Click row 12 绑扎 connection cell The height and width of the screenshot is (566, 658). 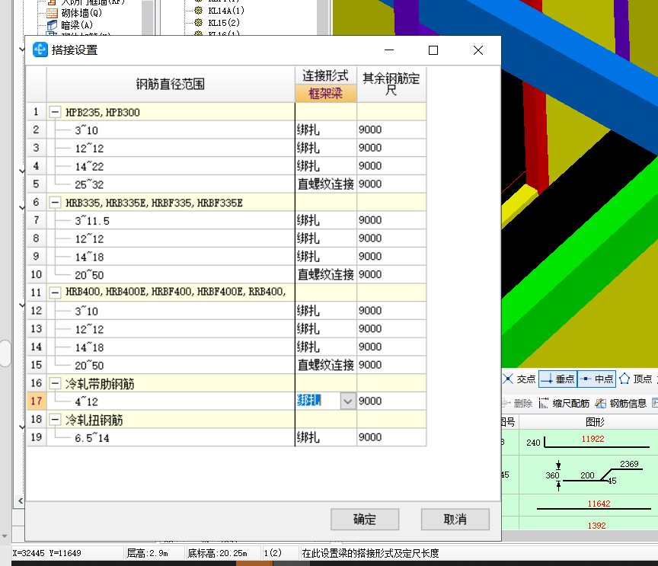click(326, 311)
